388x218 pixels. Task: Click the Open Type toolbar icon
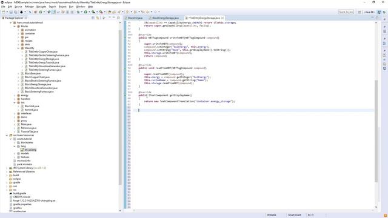(109, 12)
